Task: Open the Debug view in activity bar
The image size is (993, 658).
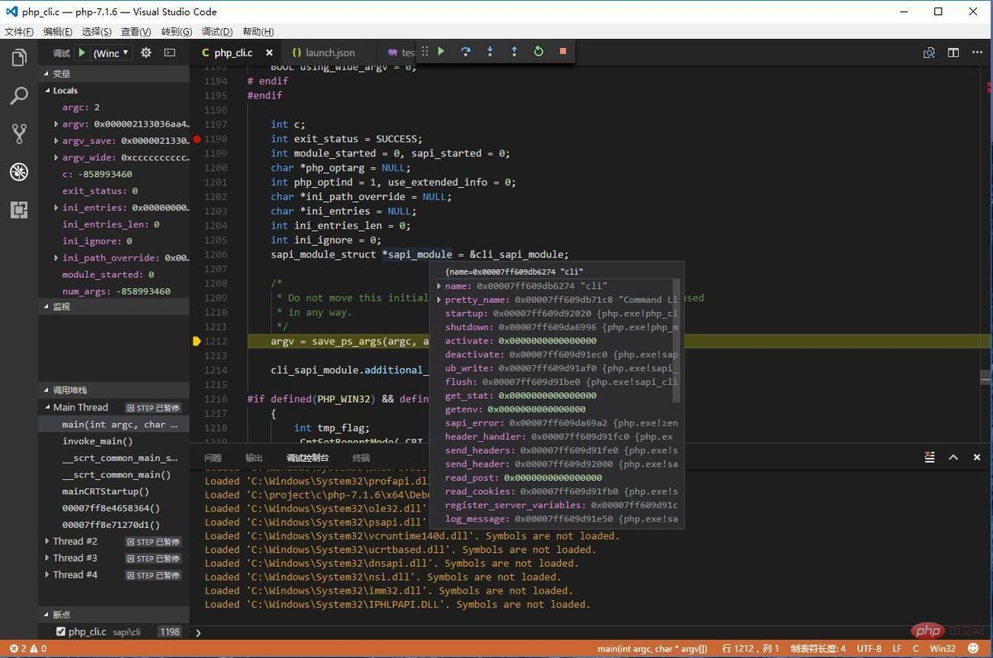Action: (x=19, y=172)
